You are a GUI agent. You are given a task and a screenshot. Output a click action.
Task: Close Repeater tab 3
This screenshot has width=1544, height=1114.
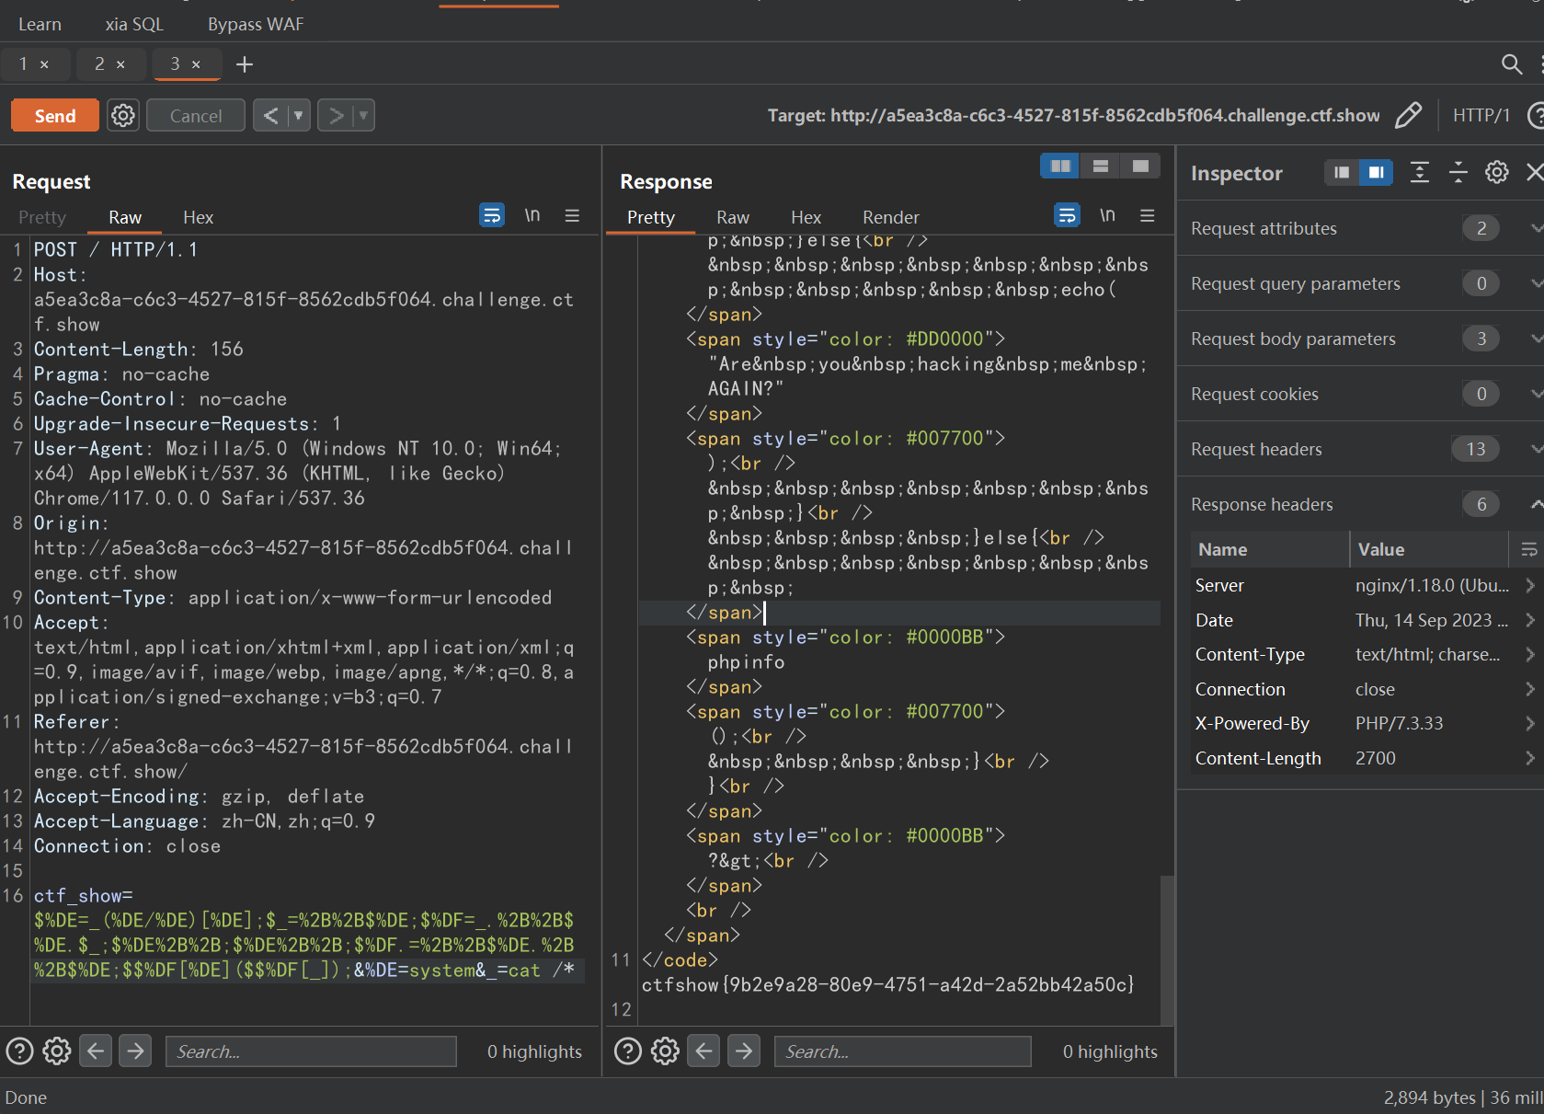[x=196, y=64]
